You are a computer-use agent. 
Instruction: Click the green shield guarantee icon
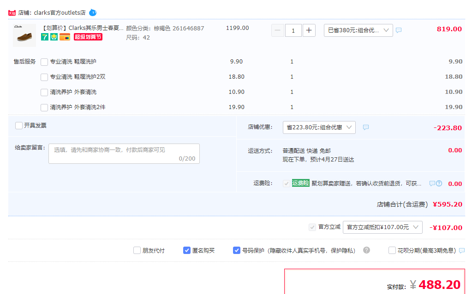click(x=54, y=37)
